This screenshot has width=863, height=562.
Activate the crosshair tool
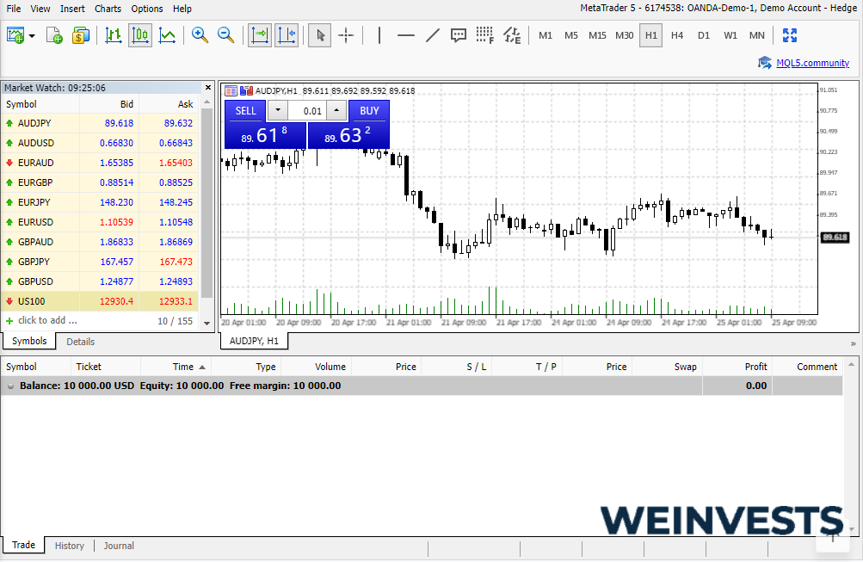point(346,35)
